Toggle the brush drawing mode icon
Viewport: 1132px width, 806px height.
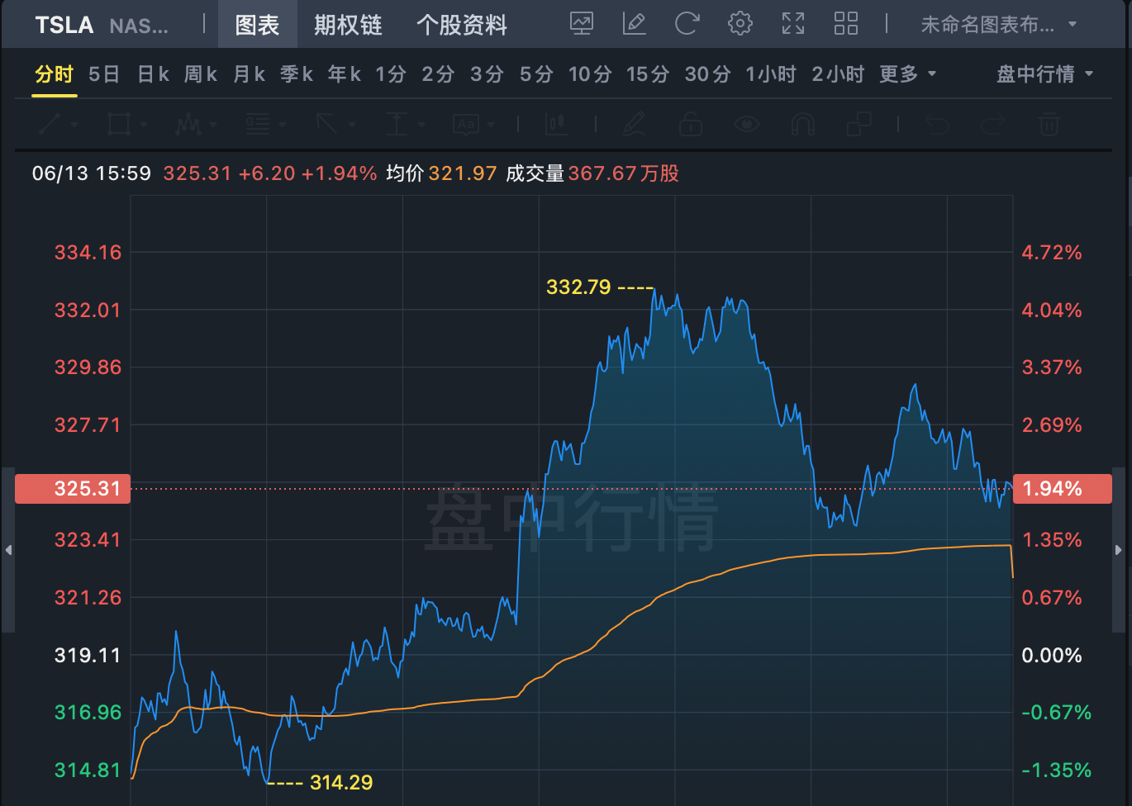coord(634,125)
